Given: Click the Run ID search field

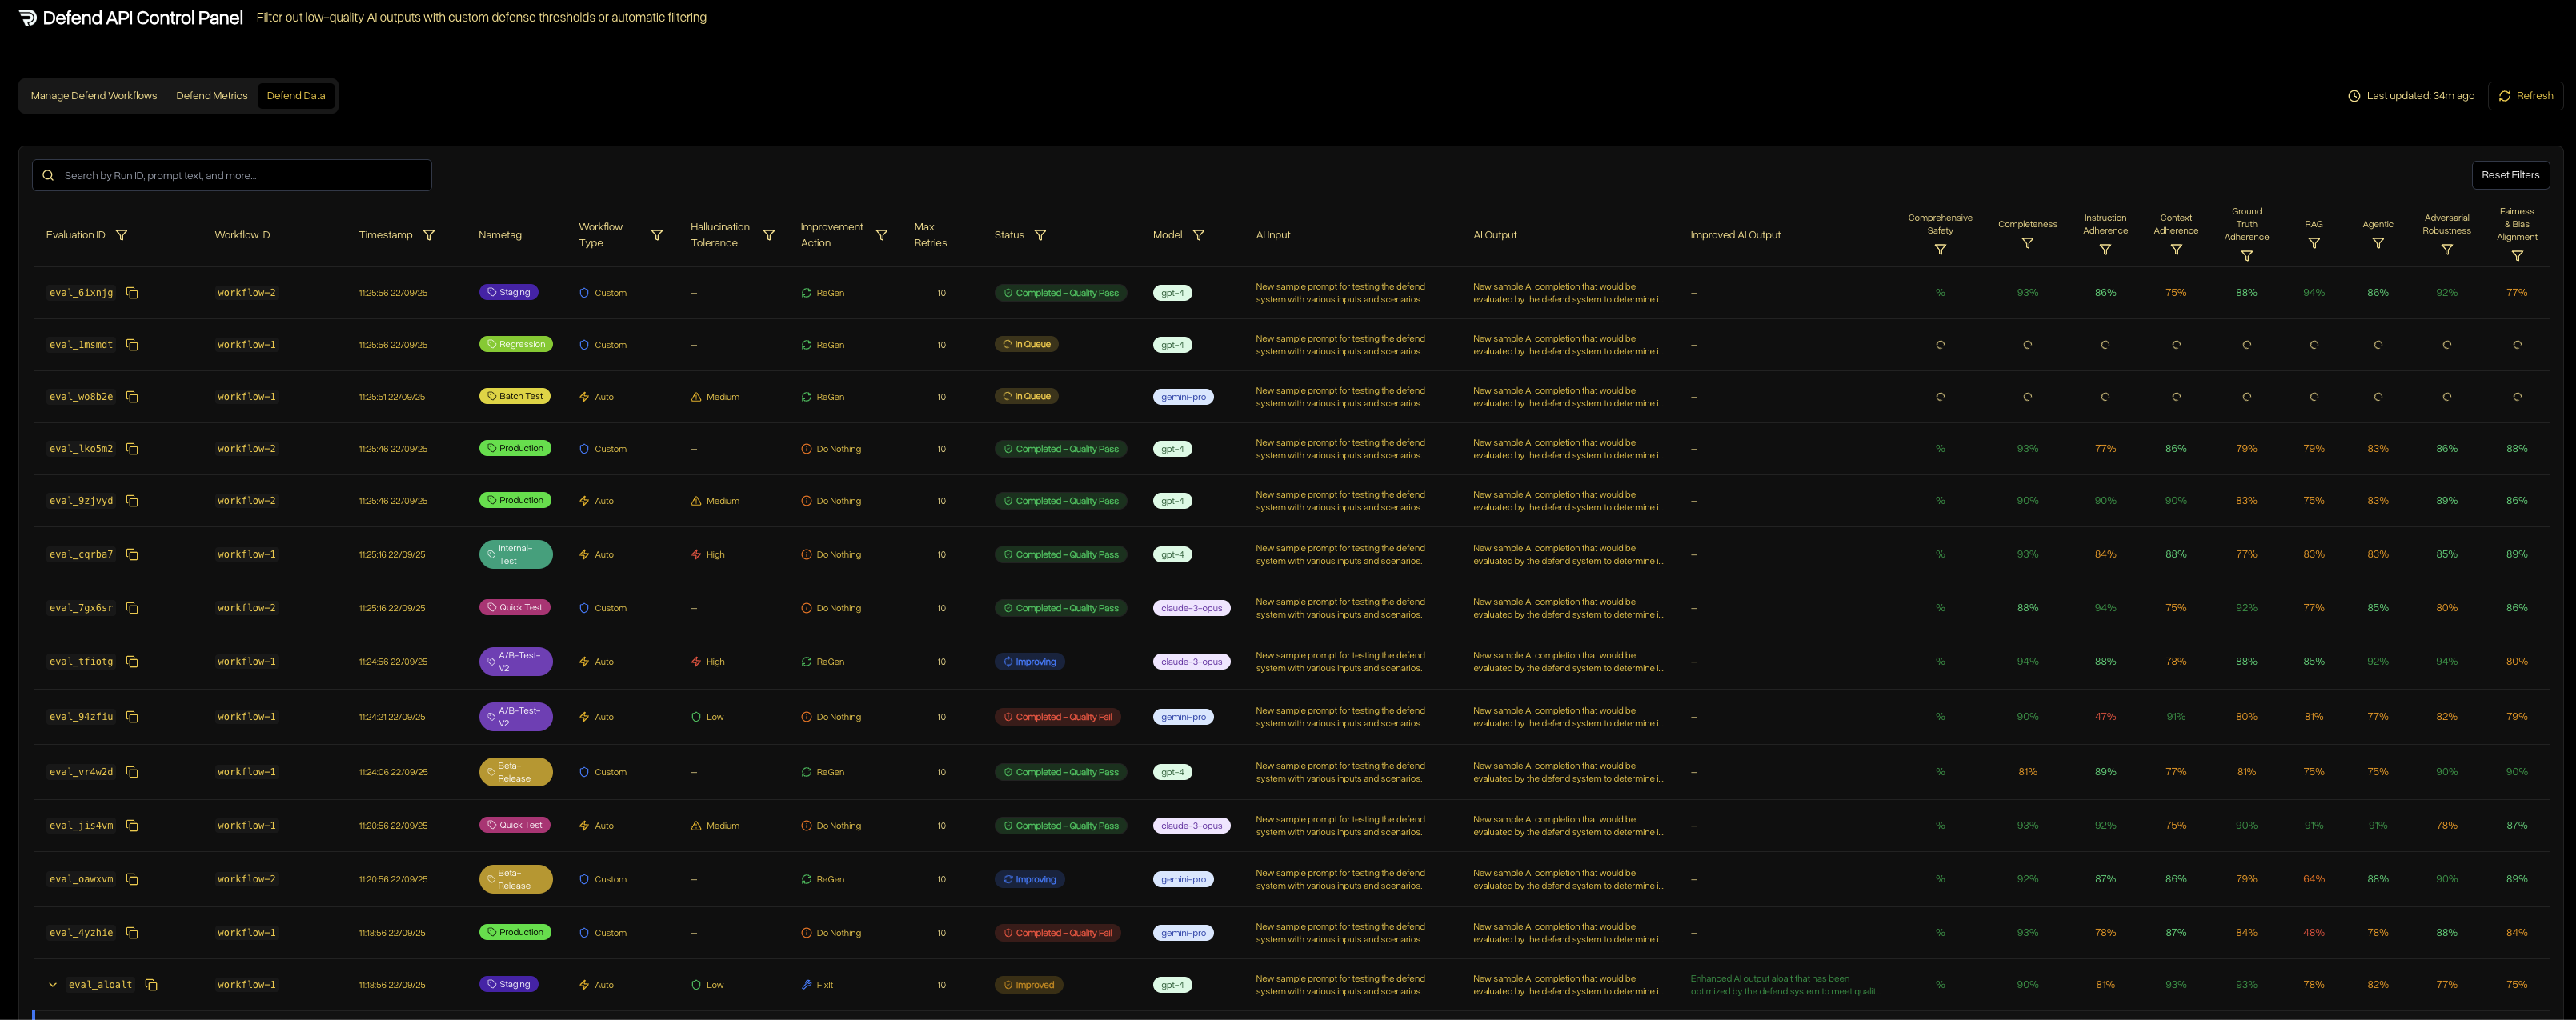Looking at the screenshot, I should pos(232,175).
